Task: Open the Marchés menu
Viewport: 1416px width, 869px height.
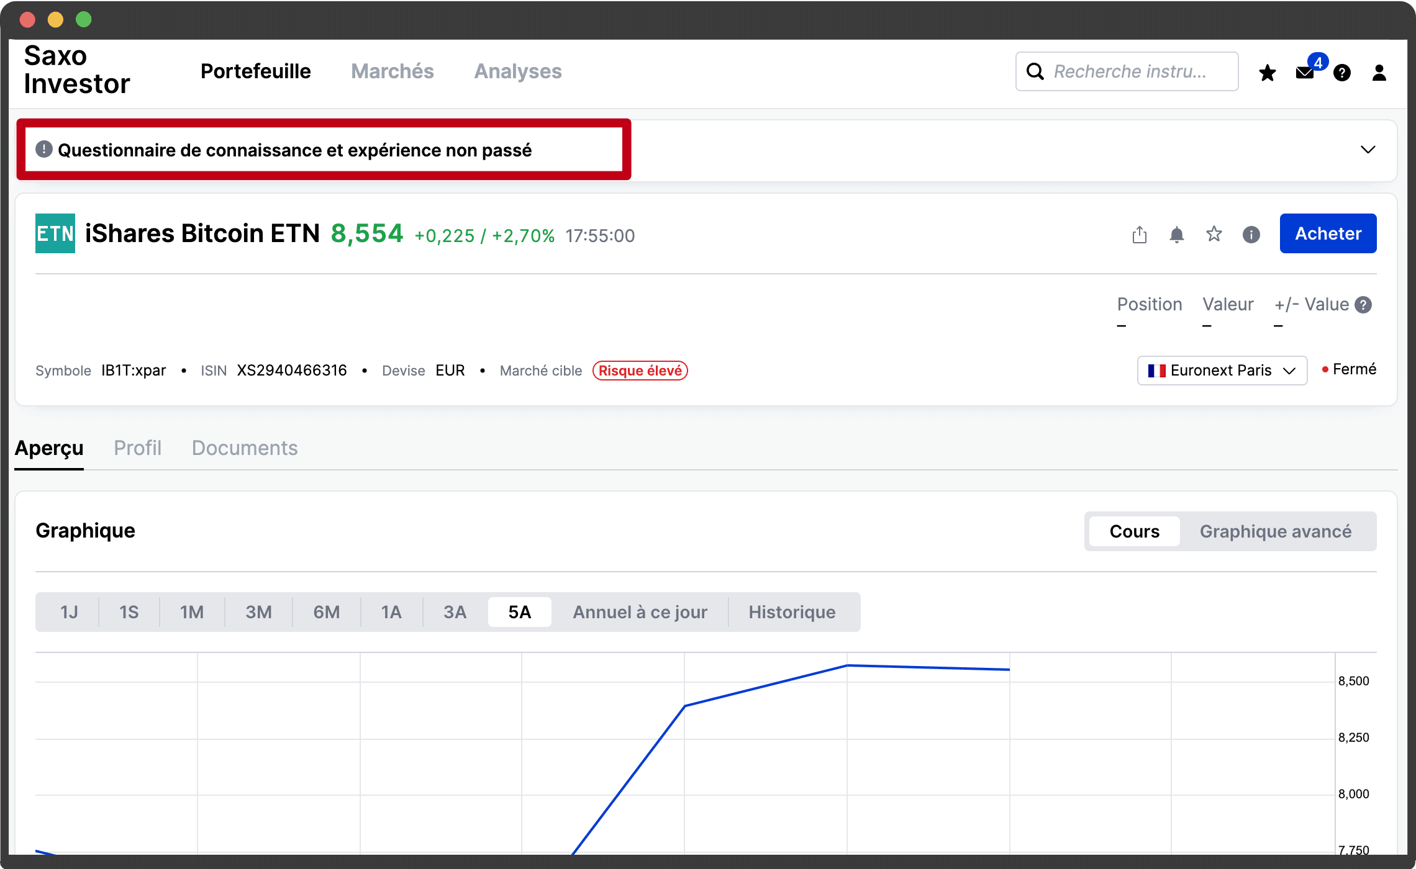Action: pos(392,71)
